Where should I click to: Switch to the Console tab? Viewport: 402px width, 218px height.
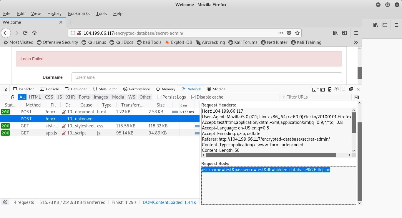(x=49, y=89)
